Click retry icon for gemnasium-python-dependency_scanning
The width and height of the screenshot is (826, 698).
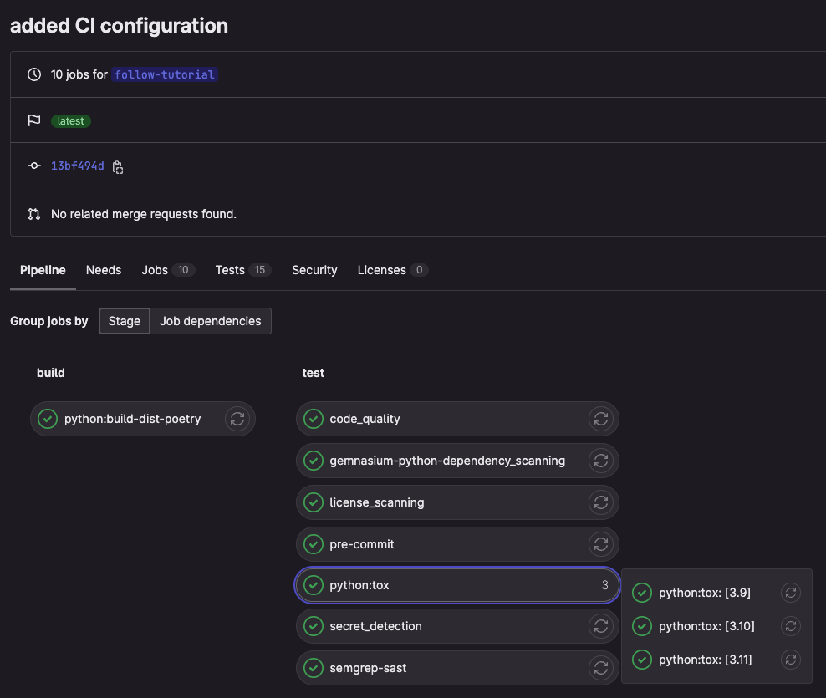click(600, 461)
